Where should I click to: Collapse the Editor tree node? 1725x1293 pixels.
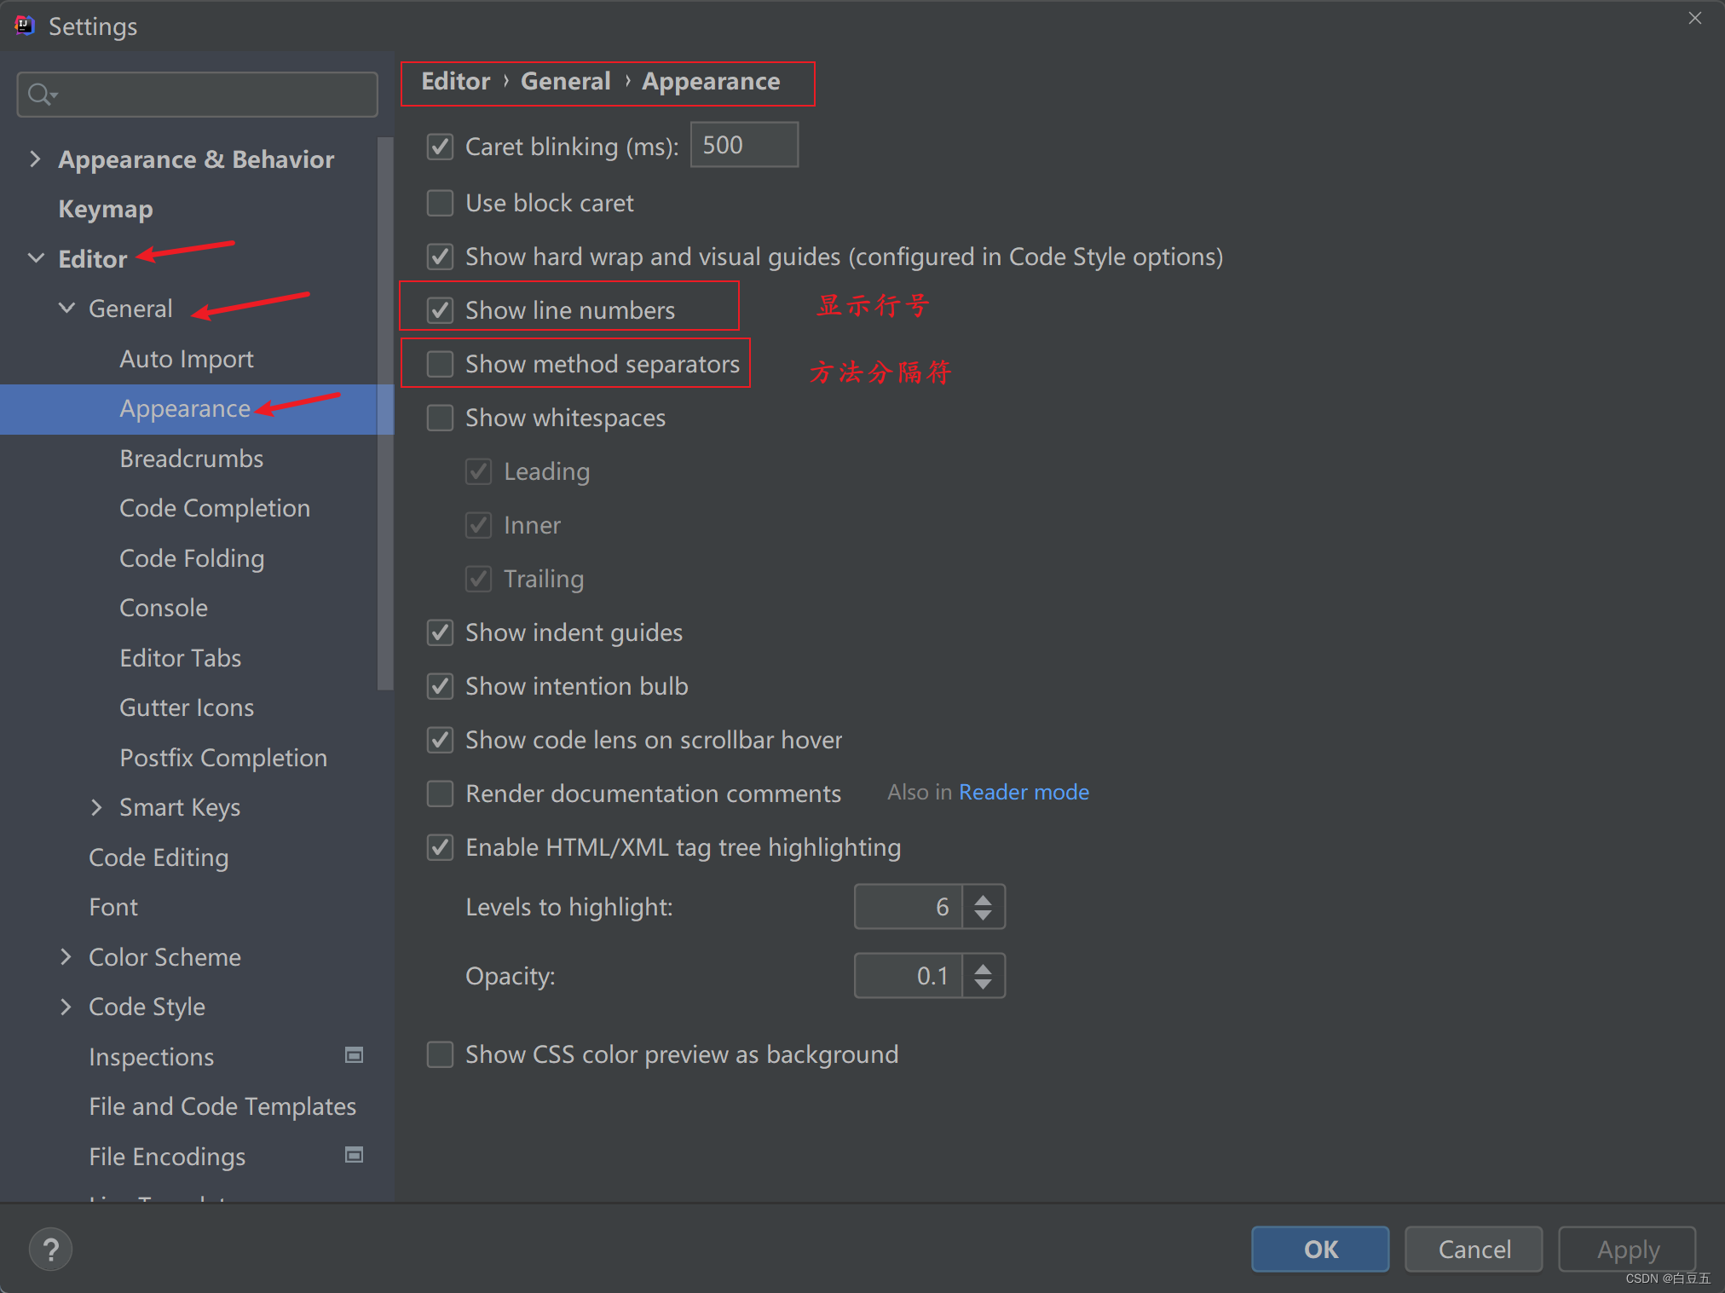click(36, 257)
